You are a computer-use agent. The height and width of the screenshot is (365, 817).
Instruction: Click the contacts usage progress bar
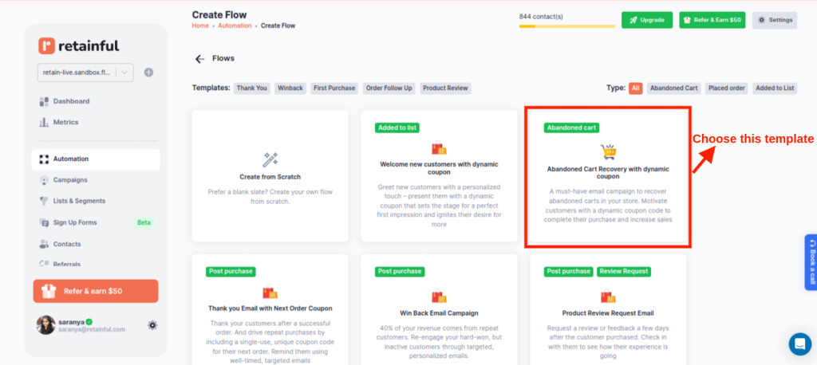[567, 26]
